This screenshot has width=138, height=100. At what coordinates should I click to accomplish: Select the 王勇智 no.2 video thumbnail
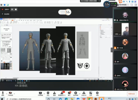click(x=125, y=29)
